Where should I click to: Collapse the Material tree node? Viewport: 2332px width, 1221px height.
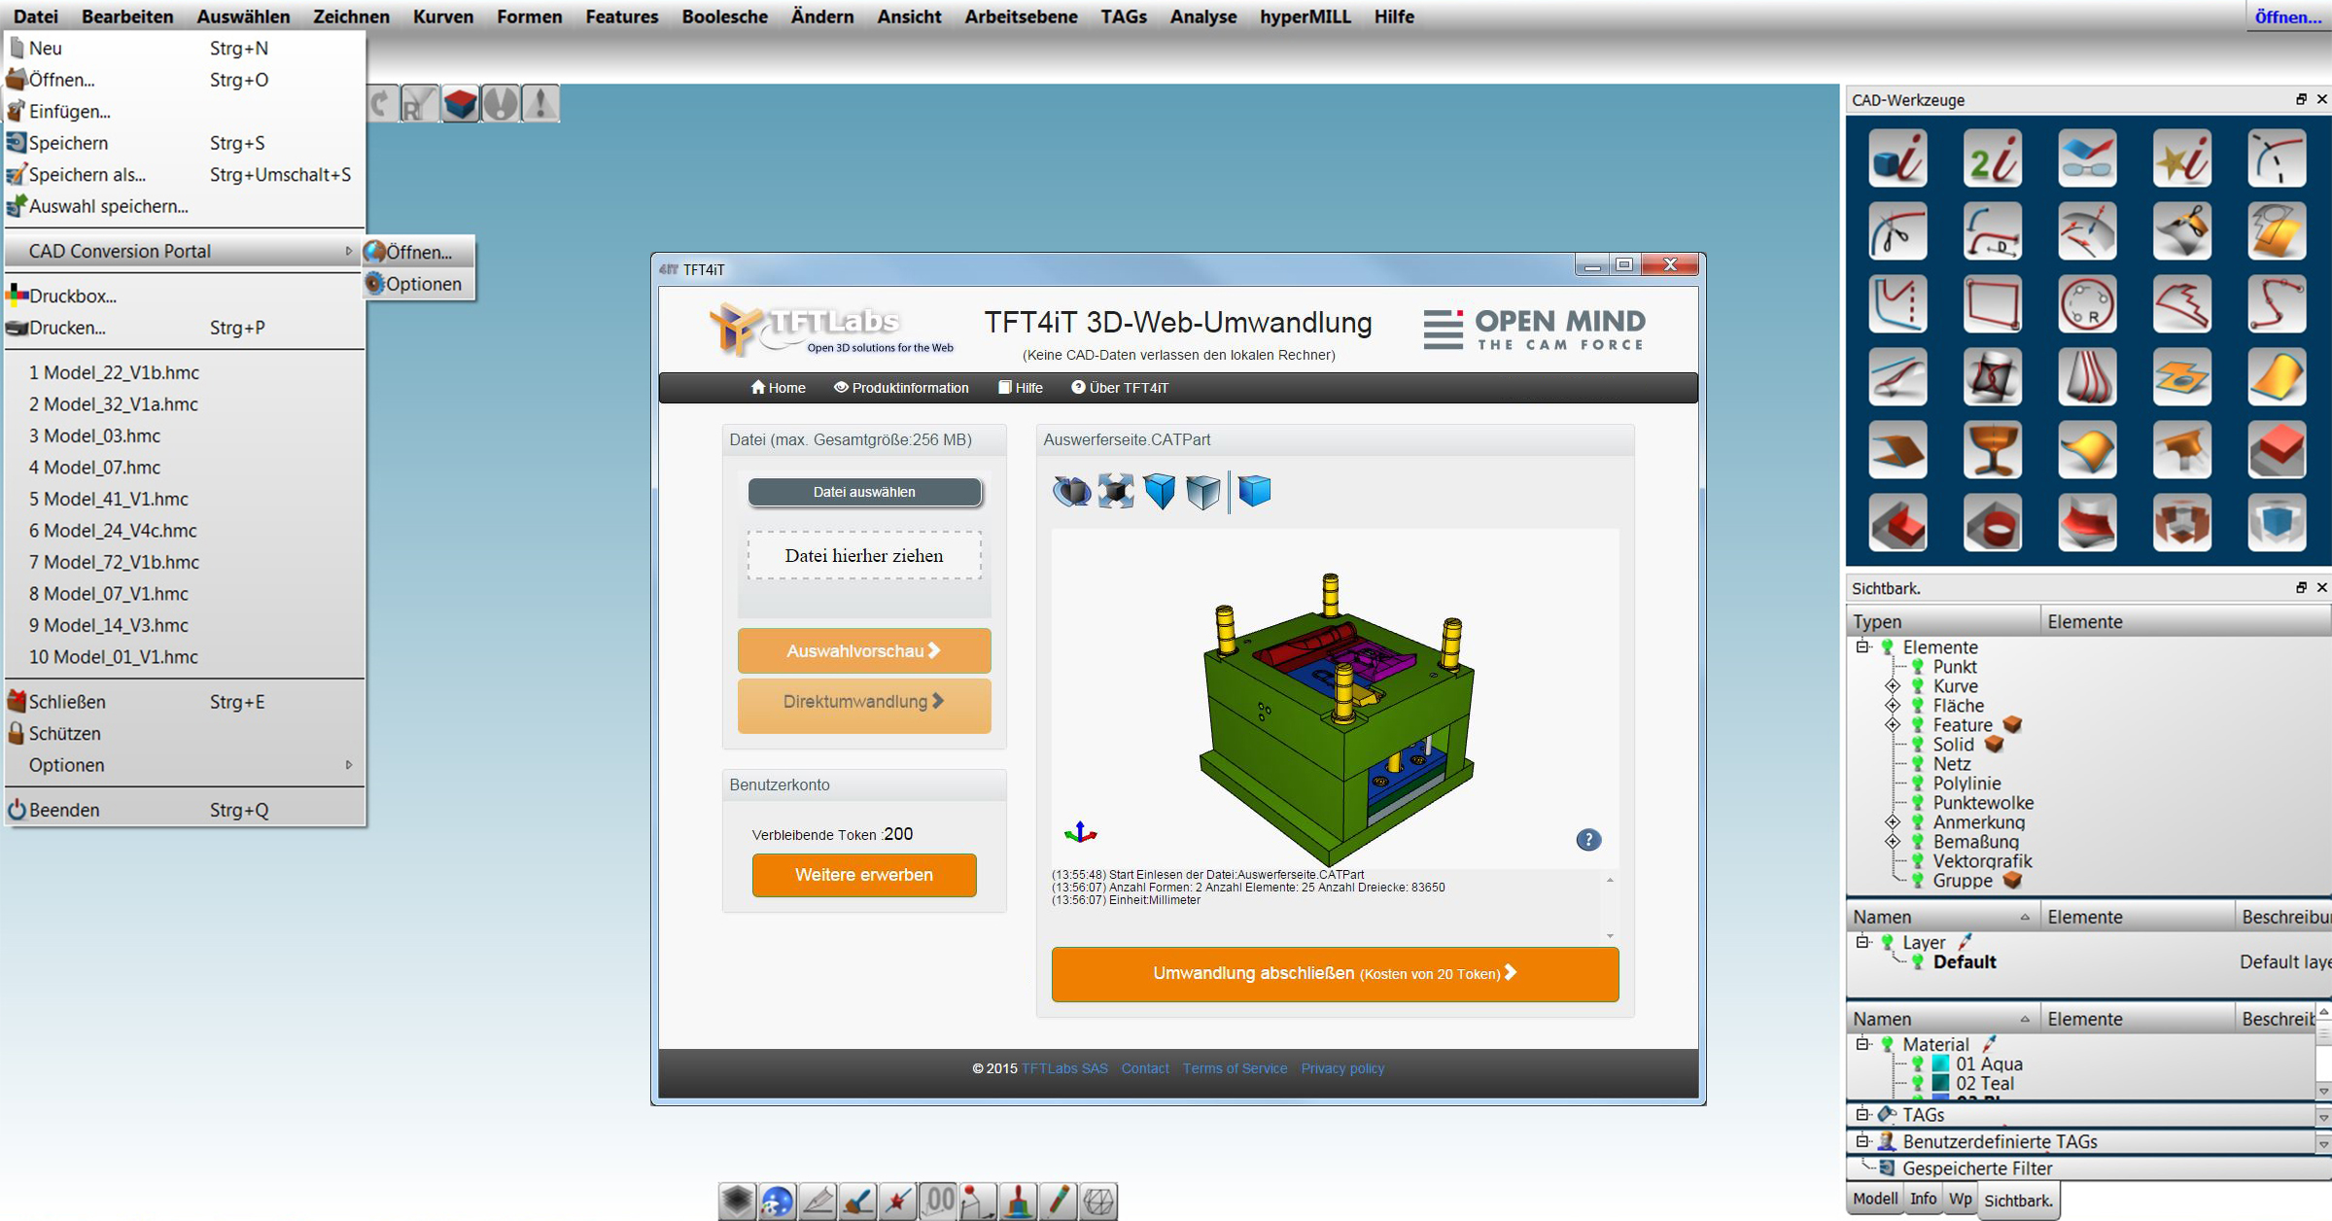[x=1862, y=1044]
